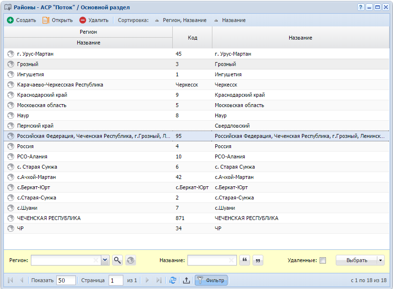393x289 pixels.
Task: Click the Регион filter input field
Action: coord(66,260)
